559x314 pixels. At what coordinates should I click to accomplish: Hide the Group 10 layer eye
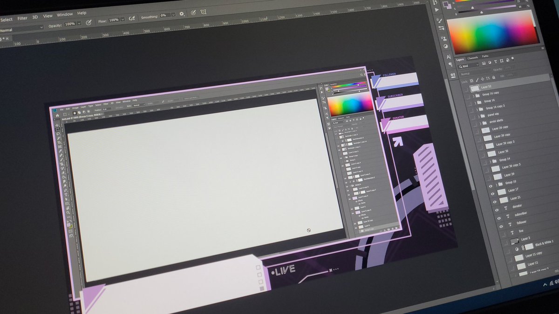(491, 186)
